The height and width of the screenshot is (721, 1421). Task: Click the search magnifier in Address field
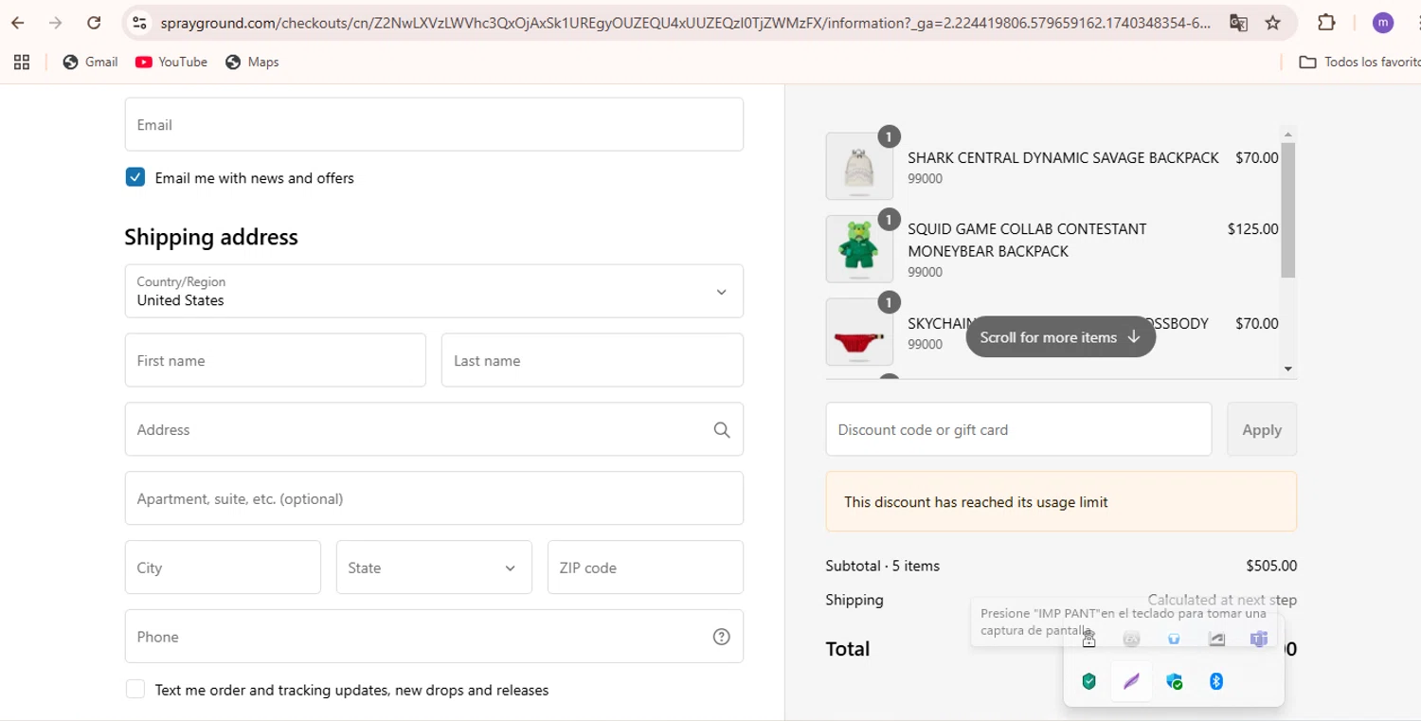(722, 430)
